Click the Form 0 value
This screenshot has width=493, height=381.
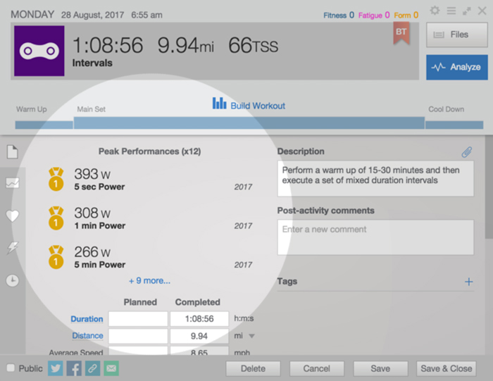coord(406,15)
